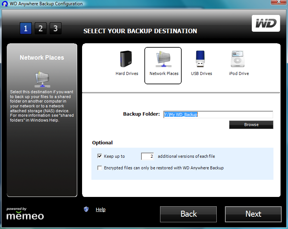Click the Network Places icon in the left panel

coord(42,79)
